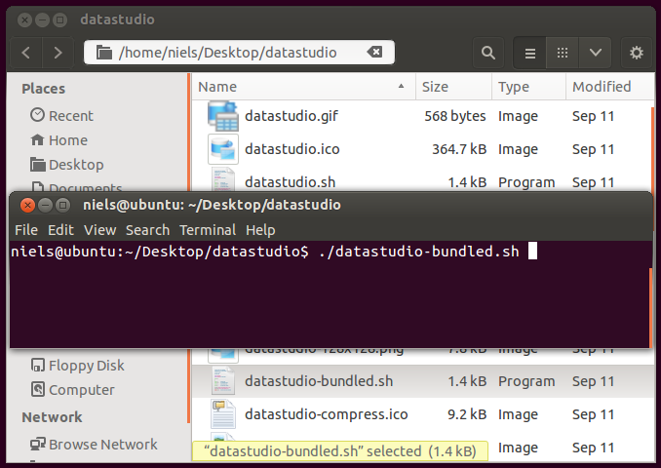This screenshot has width=661, height=468.
Task: Open the Terminal menu in the menu bar
Action: coord(207,230)
